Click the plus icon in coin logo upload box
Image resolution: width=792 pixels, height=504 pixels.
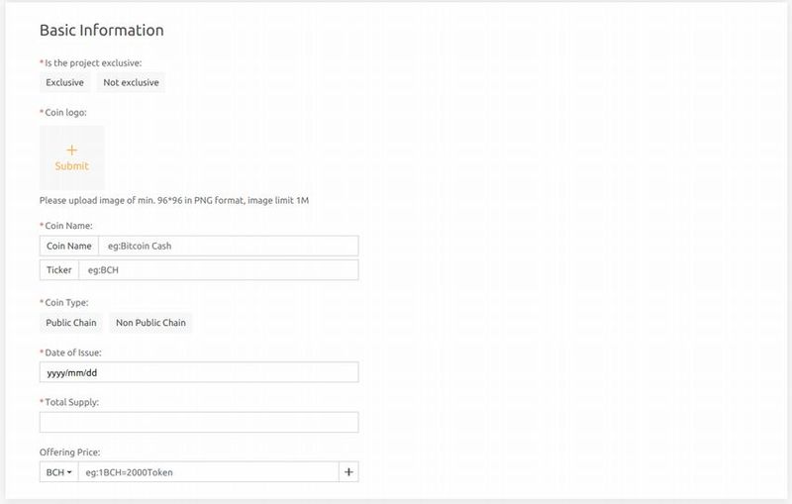point(71,150)
